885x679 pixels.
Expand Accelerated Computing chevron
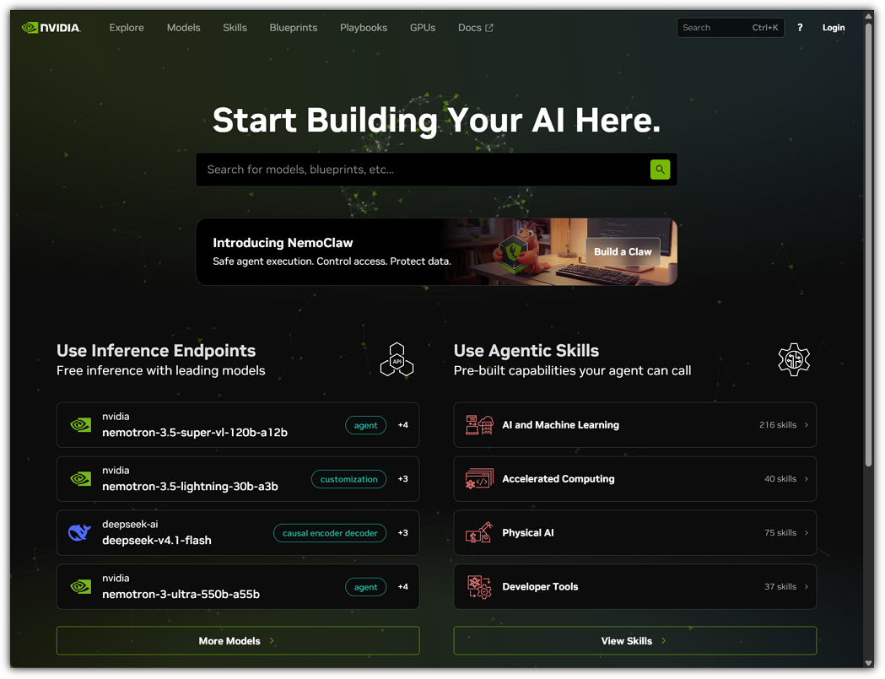806,478
